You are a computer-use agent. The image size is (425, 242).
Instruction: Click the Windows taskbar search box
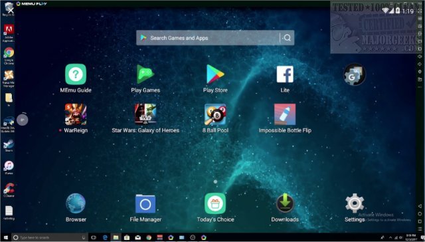[x=50, y=237]
